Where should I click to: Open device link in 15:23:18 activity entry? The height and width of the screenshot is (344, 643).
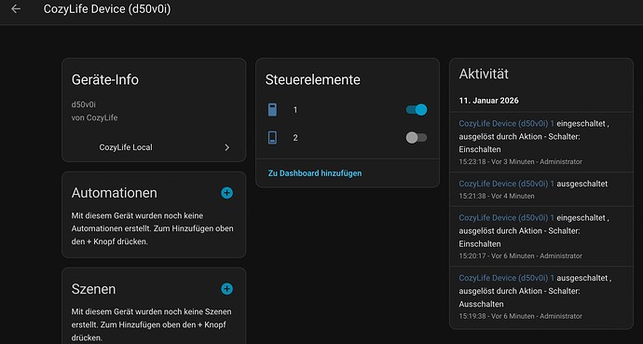(x=506, y=124)
